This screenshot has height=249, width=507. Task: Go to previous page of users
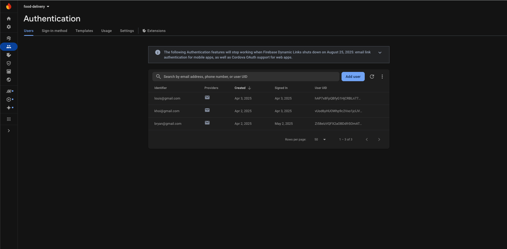tap(367, 139)
